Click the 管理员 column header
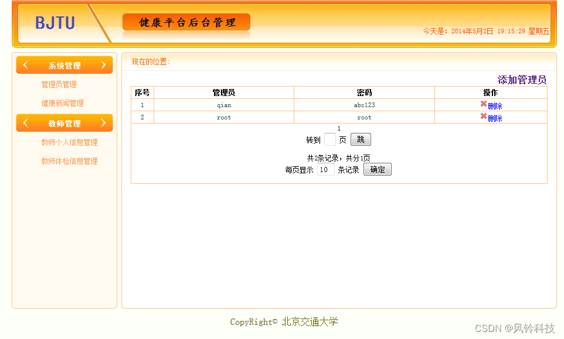The height and width of the screenshot is (339, 564). click(x=224, y=93)
